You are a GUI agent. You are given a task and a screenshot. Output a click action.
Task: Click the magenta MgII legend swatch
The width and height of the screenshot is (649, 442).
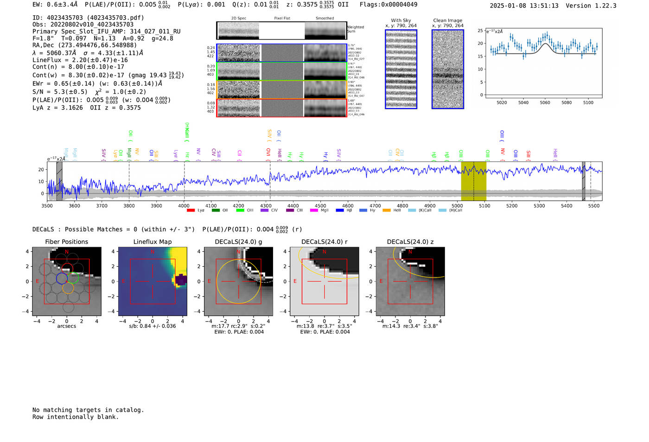click(314, 211)
